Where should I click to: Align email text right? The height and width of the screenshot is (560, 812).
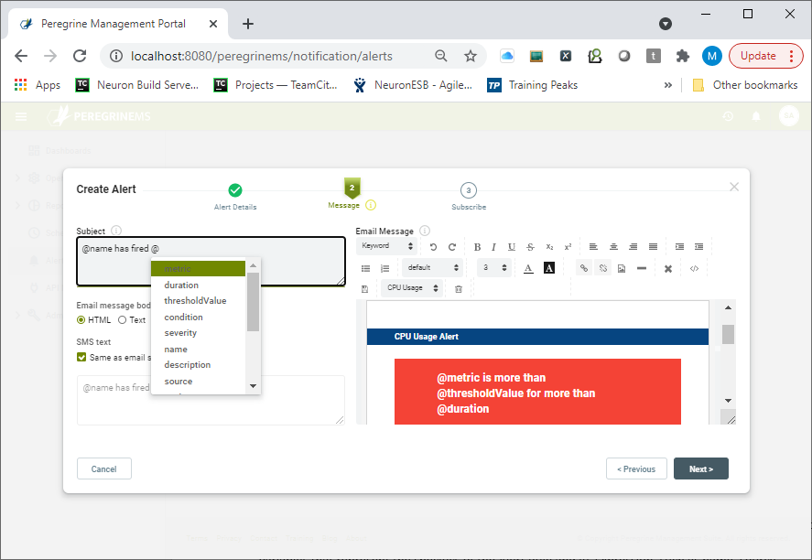coord(633,247)
